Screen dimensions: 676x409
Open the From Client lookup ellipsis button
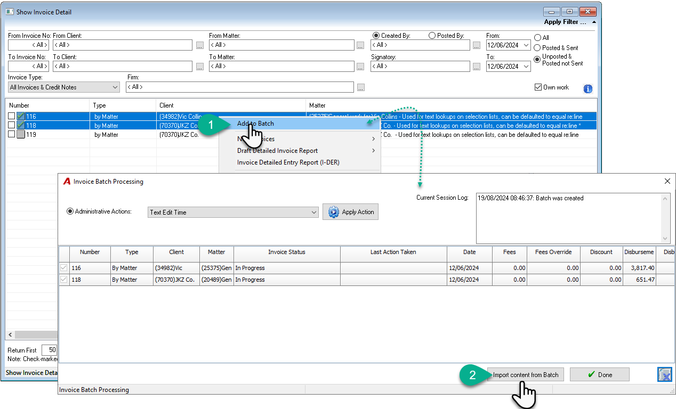(x=200, y=45)
